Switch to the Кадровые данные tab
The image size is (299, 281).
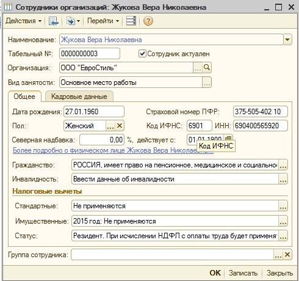point(79,97)
